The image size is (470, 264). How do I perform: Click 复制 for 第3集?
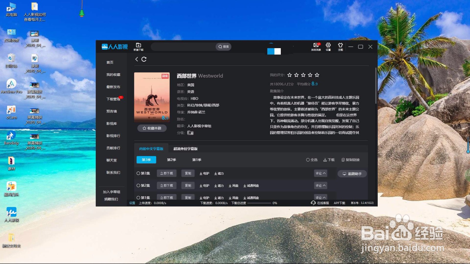188,173
